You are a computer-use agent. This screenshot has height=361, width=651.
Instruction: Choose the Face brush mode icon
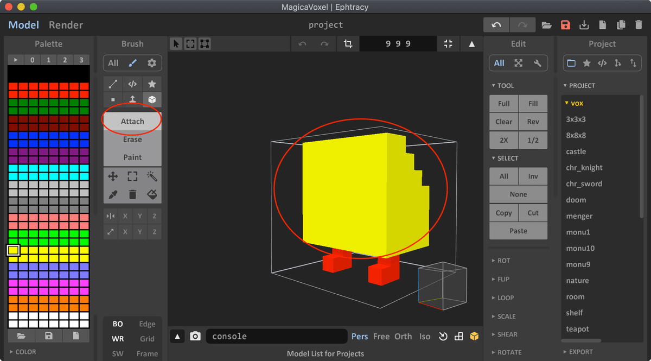tap(132, 100)
